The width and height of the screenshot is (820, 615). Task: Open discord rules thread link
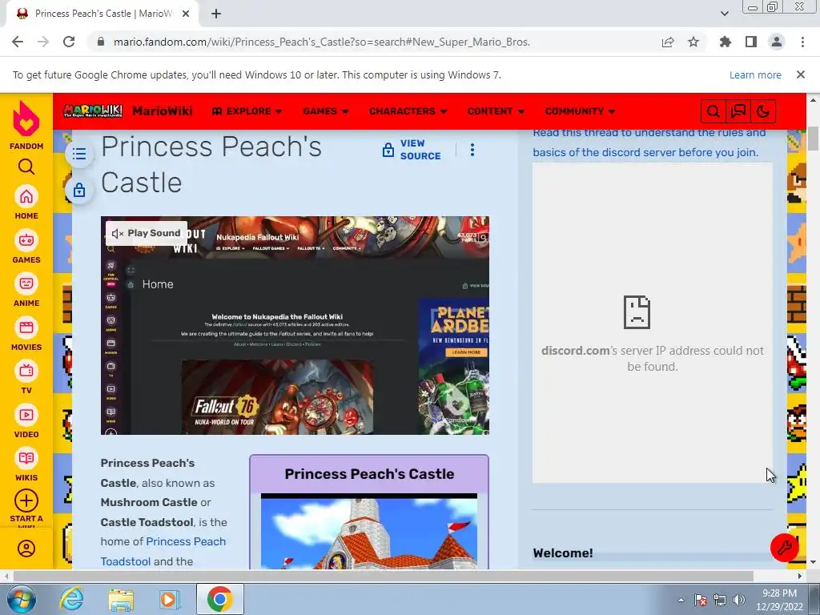tap(649, 143)
